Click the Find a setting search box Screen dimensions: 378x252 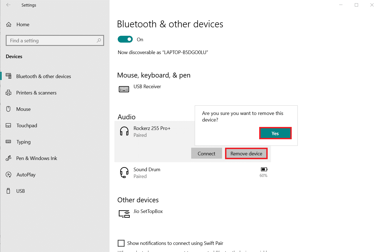point(55,40)
